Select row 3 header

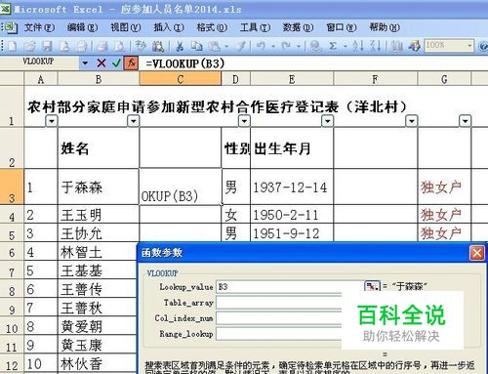click(12, 187)
